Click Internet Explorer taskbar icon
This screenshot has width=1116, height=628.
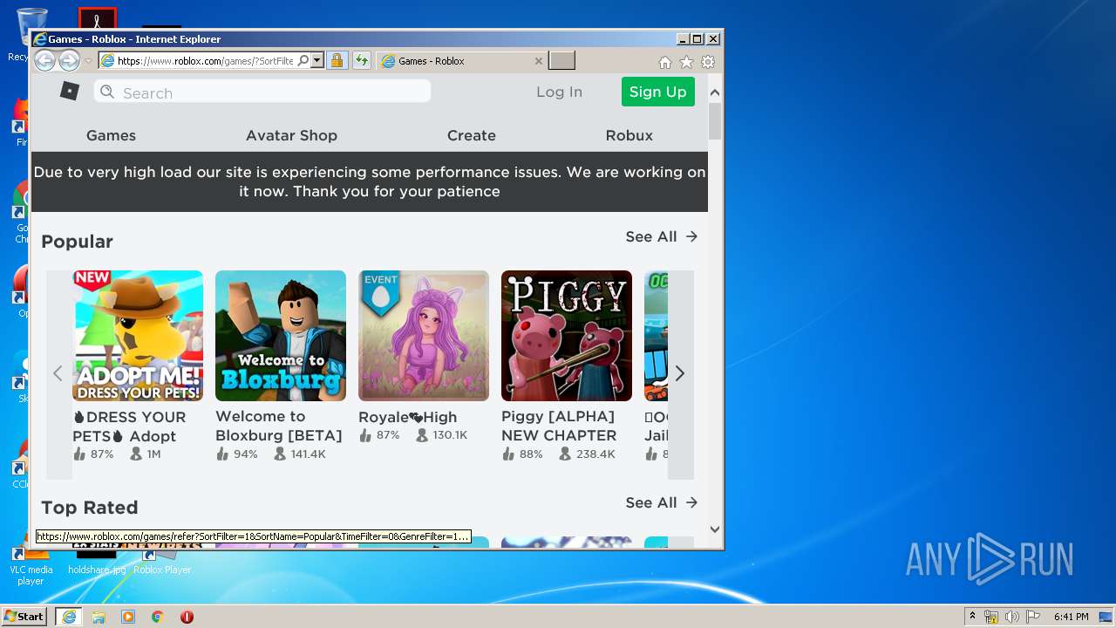(68, 617)
